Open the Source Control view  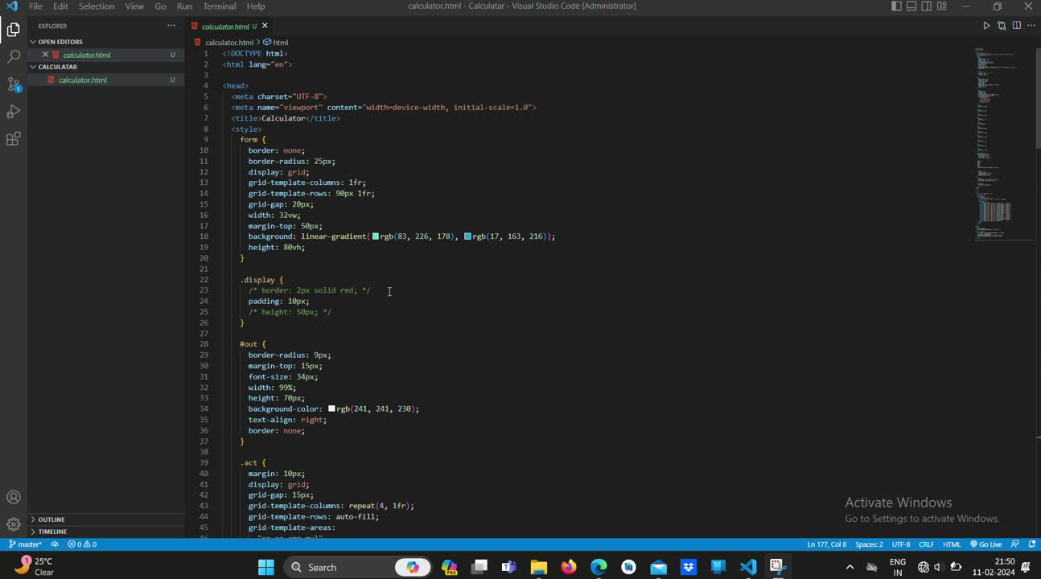[x=14, y=84]
